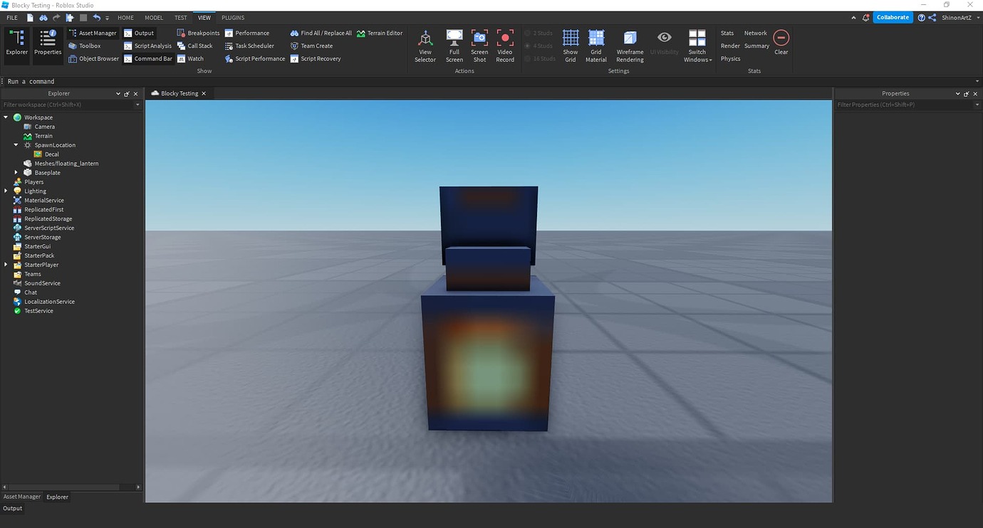Collapse the SpawnLocation node

16,145
